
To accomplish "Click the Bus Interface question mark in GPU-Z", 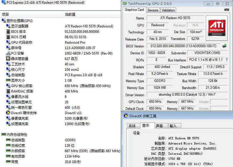I will pos(227,60).
